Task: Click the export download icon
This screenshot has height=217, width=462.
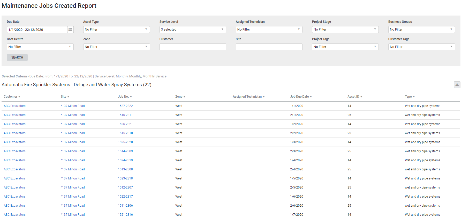Action: pyautogui.click(x=457, y=85)
